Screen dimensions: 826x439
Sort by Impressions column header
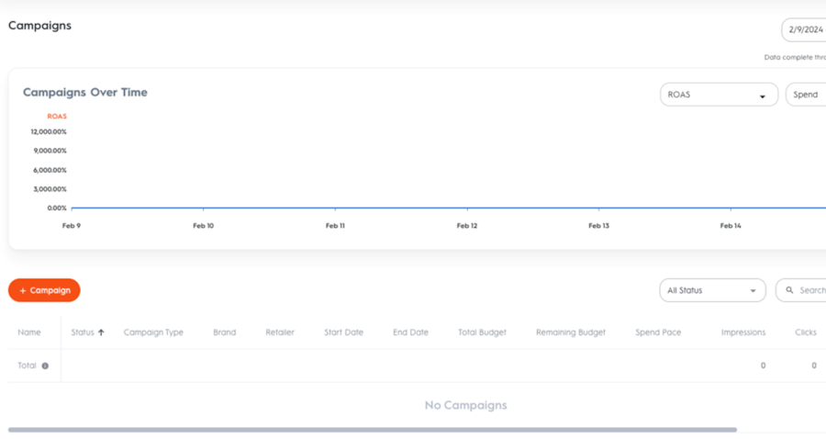pyautogui.click(x=742, y=332)
